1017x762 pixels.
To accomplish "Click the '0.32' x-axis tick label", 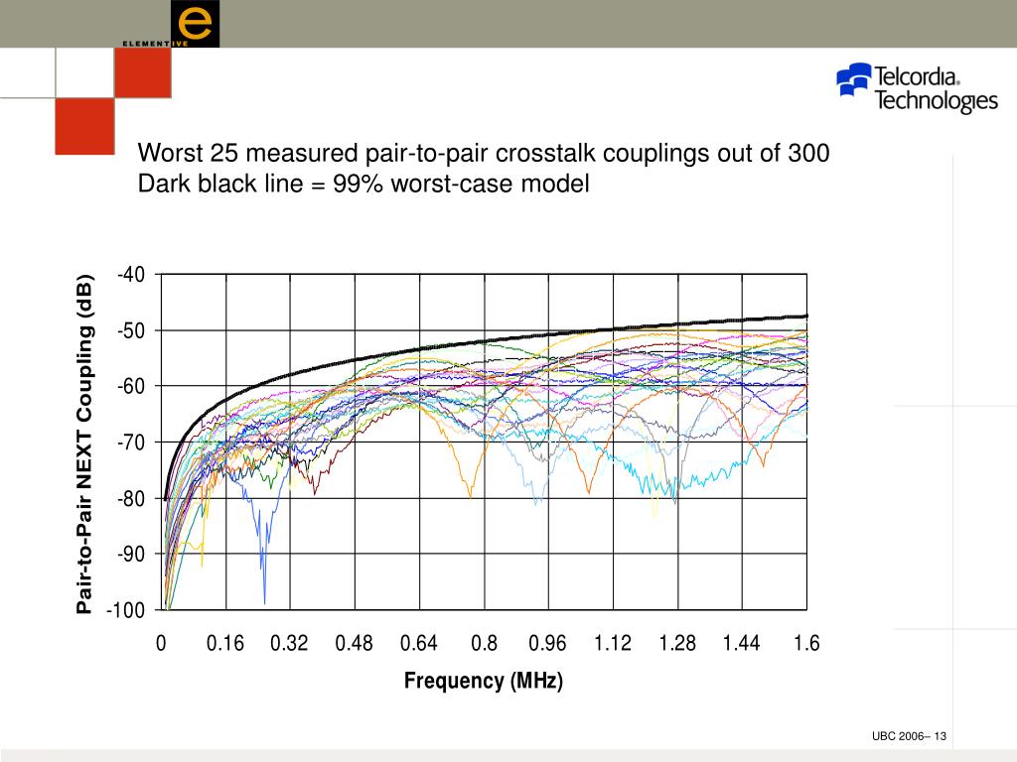I will (289, 643).
